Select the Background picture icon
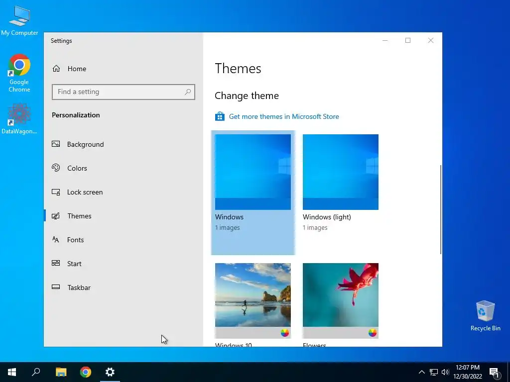Image resolution: width=510 pixels, height=382 pixels. 56,144
